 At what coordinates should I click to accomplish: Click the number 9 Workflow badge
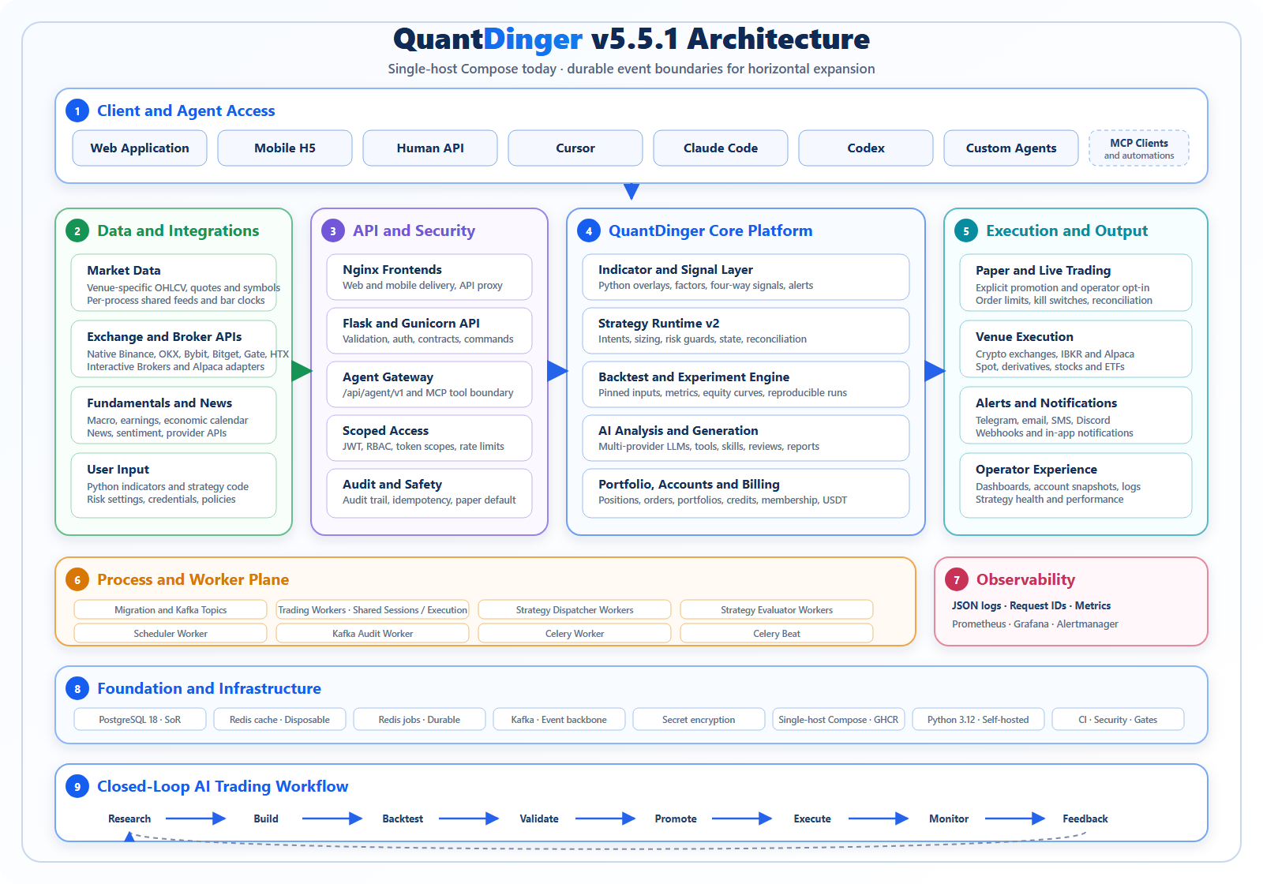(x=77, y=786)
